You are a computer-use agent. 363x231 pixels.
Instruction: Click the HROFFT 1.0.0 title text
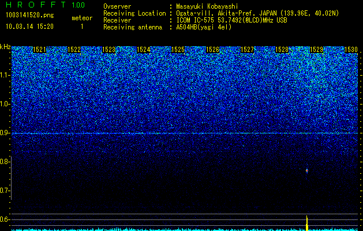[x=46, y=5]
